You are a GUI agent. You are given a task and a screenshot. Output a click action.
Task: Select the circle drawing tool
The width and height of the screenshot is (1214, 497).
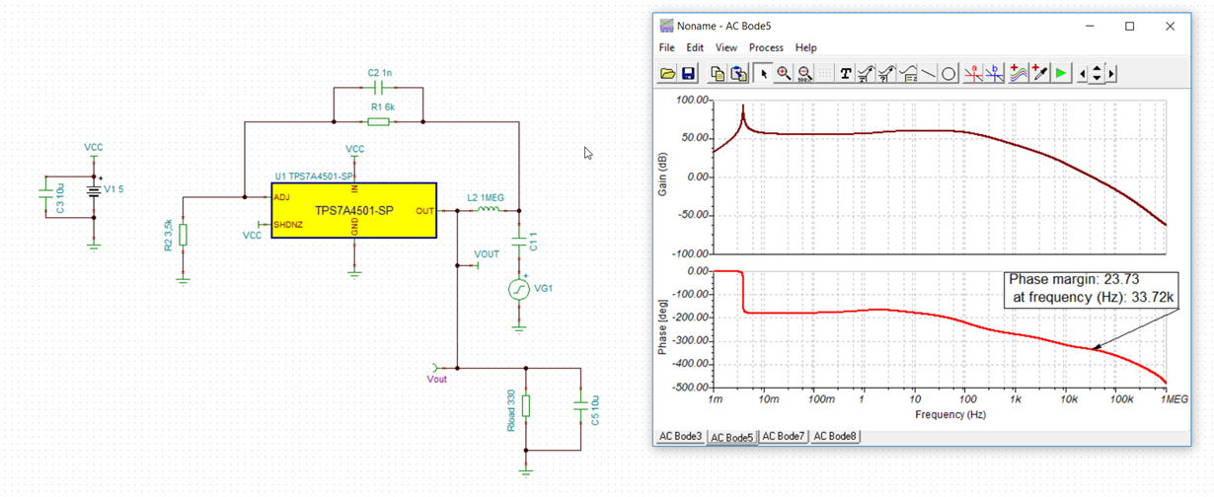coord(948,73)
